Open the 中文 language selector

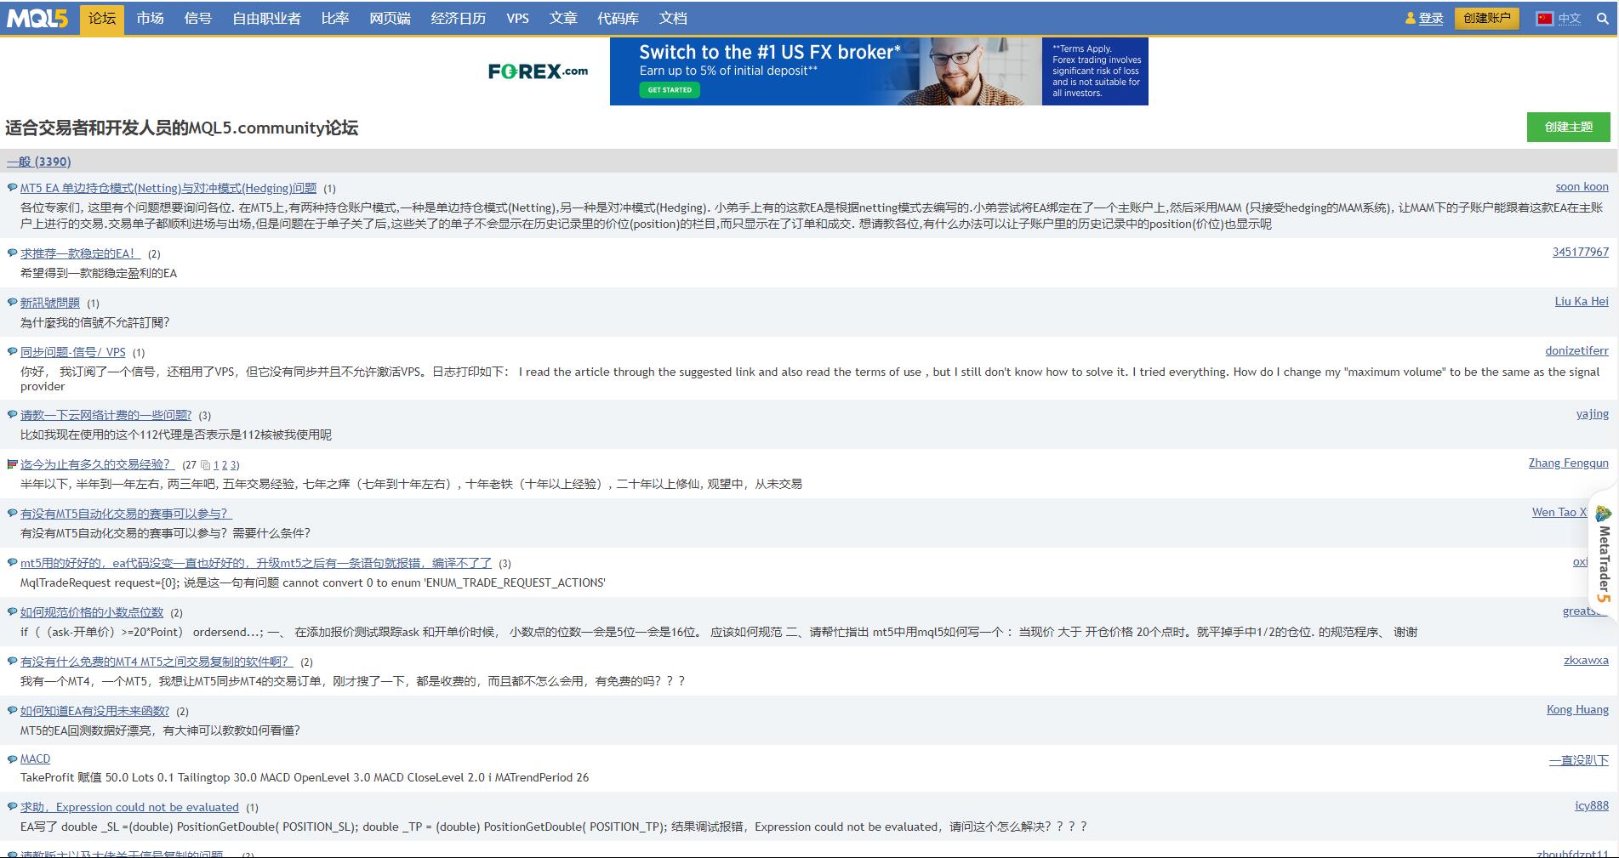point(1569,19)
